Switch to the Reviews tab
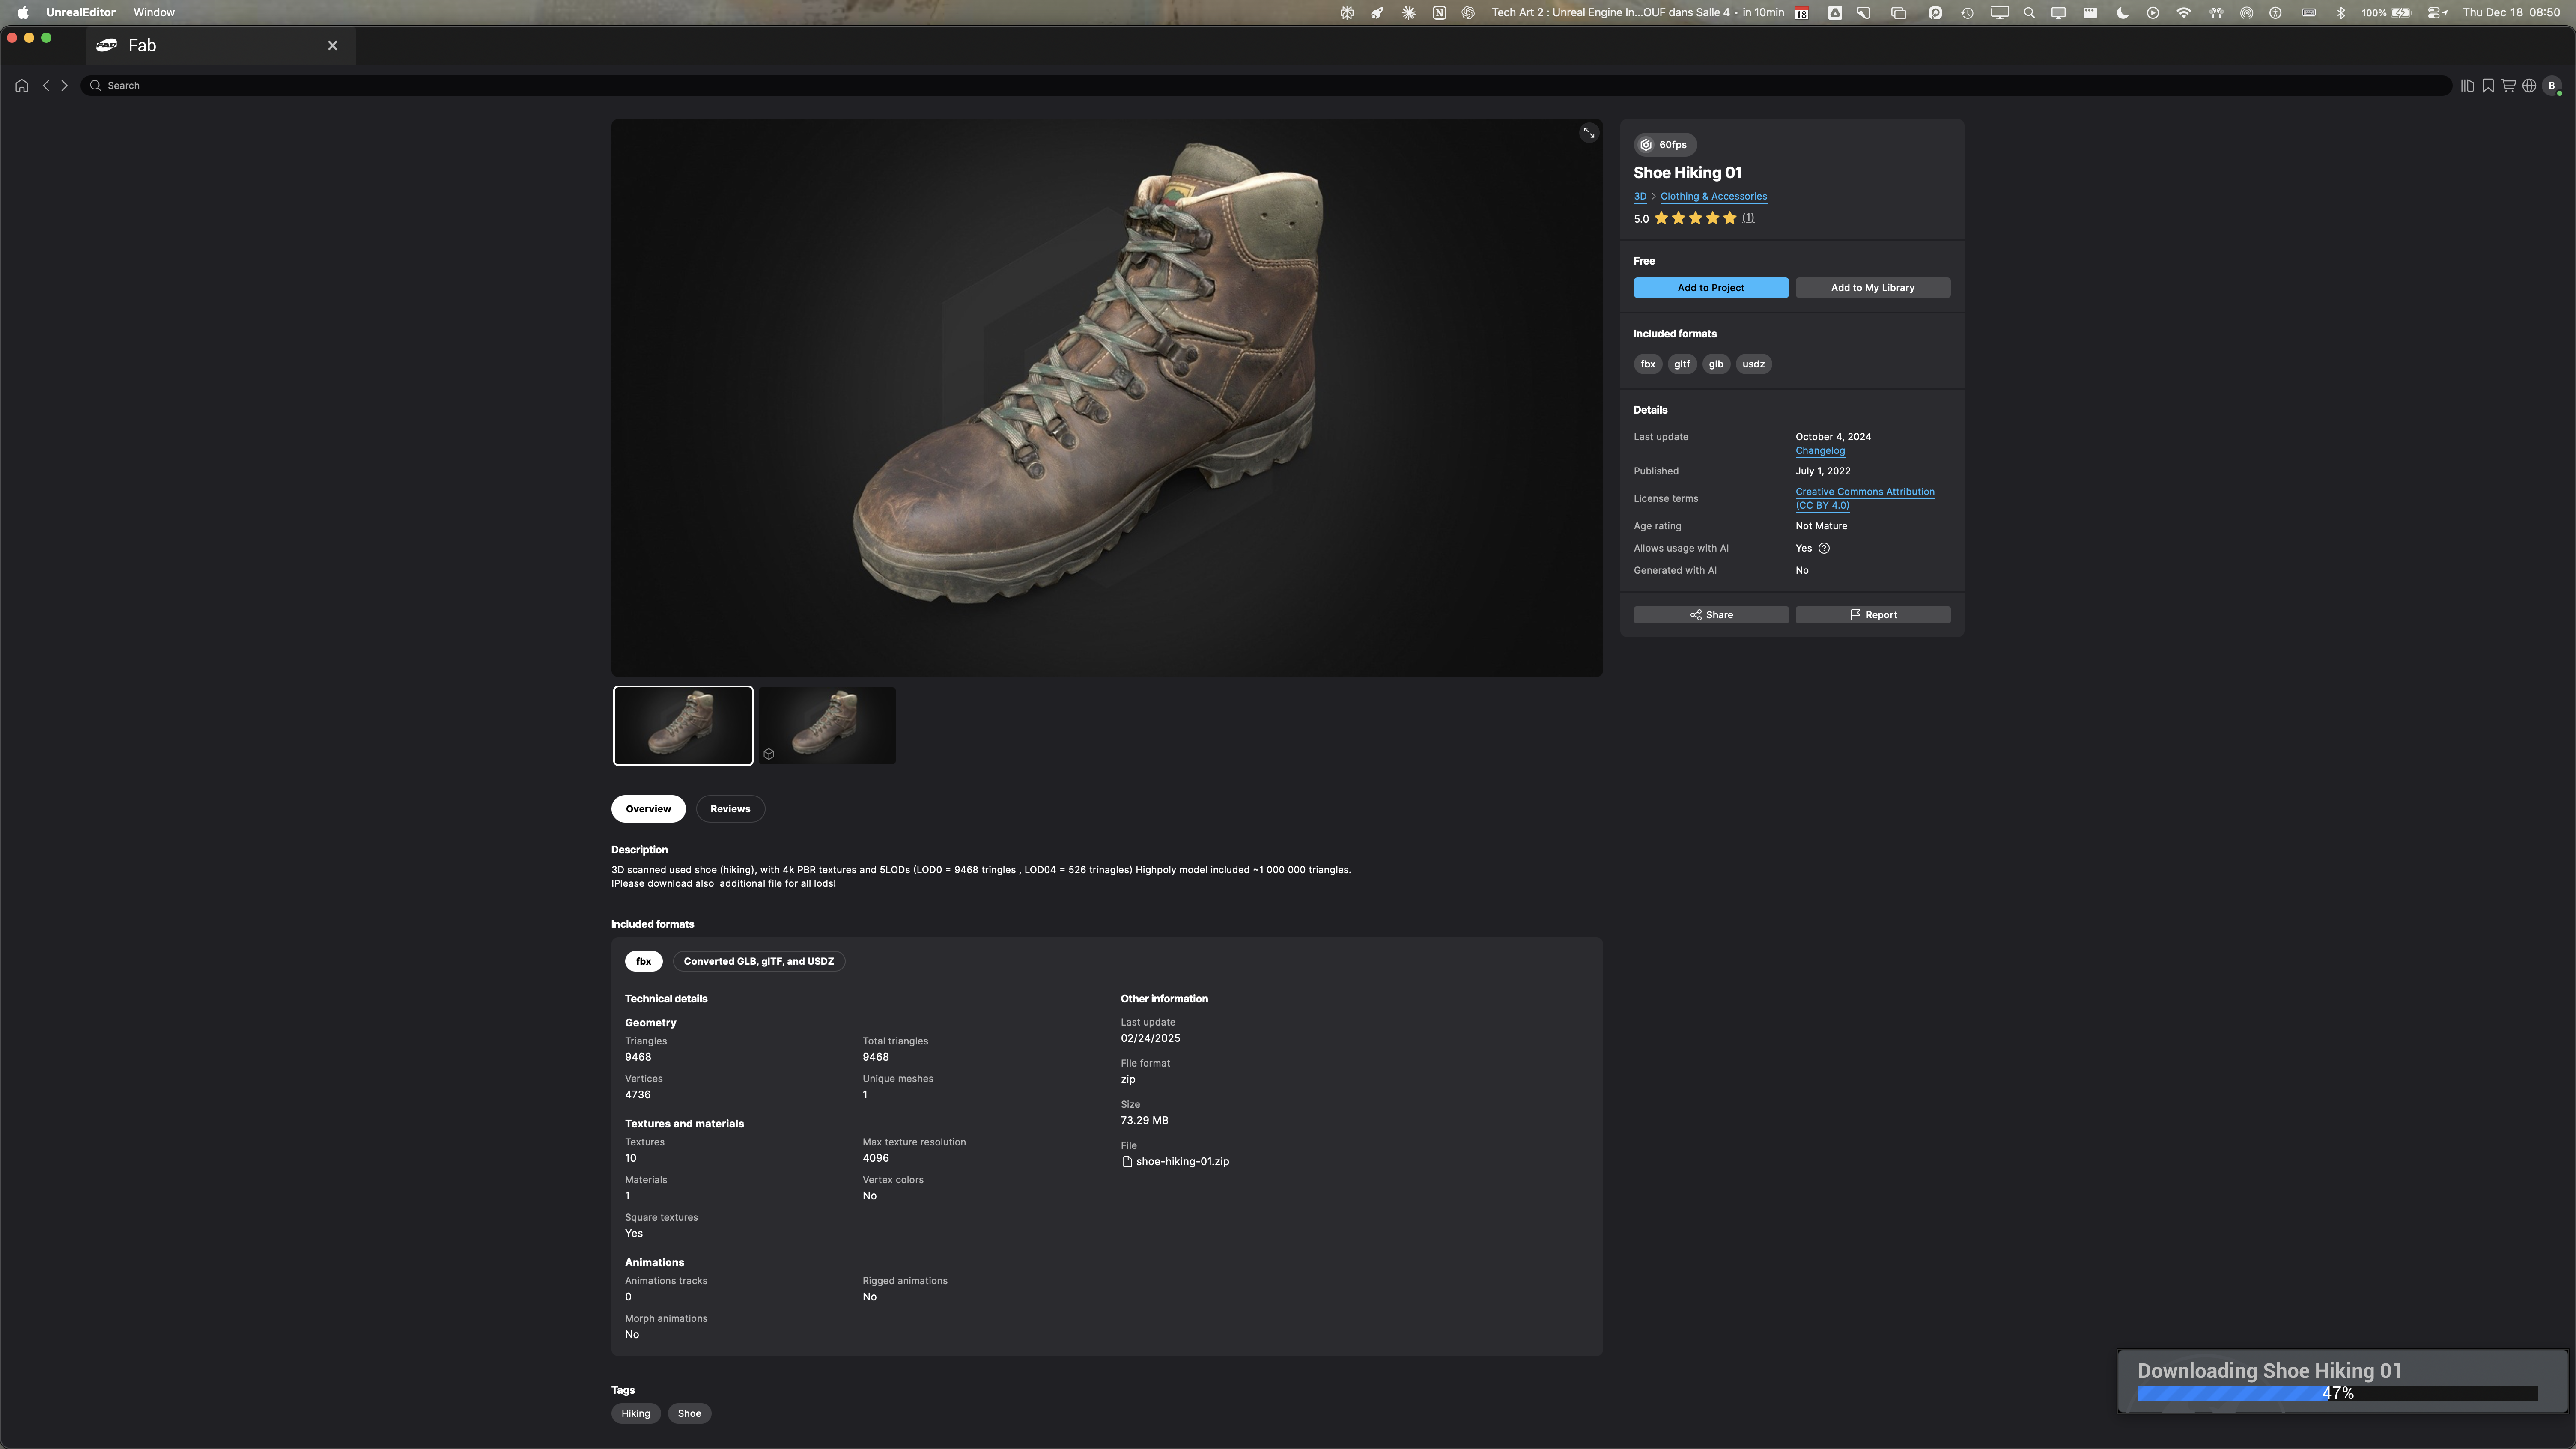The image size is (2576, 1449). (x=730, y=809)
